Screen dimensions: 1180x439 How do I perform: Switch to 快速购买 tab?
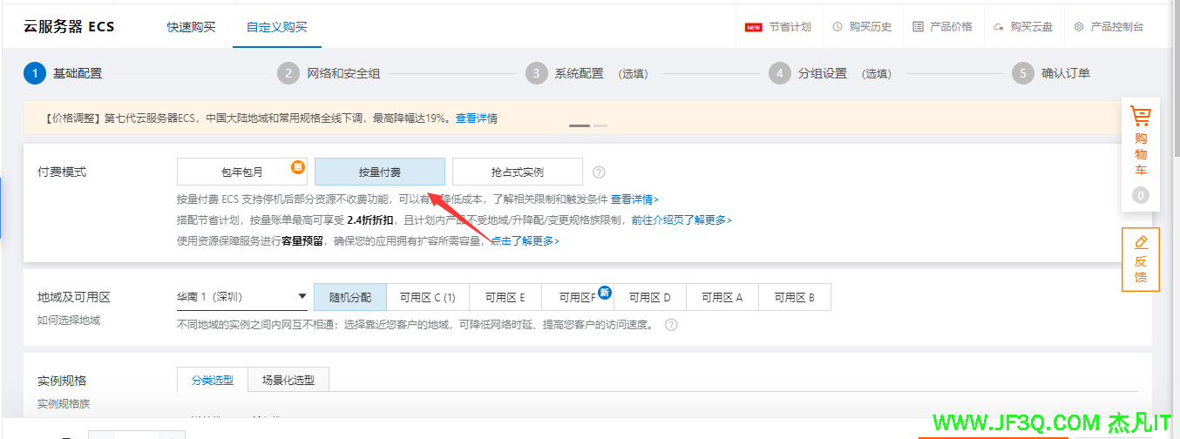pyautogui.click(x=191, y=27)
